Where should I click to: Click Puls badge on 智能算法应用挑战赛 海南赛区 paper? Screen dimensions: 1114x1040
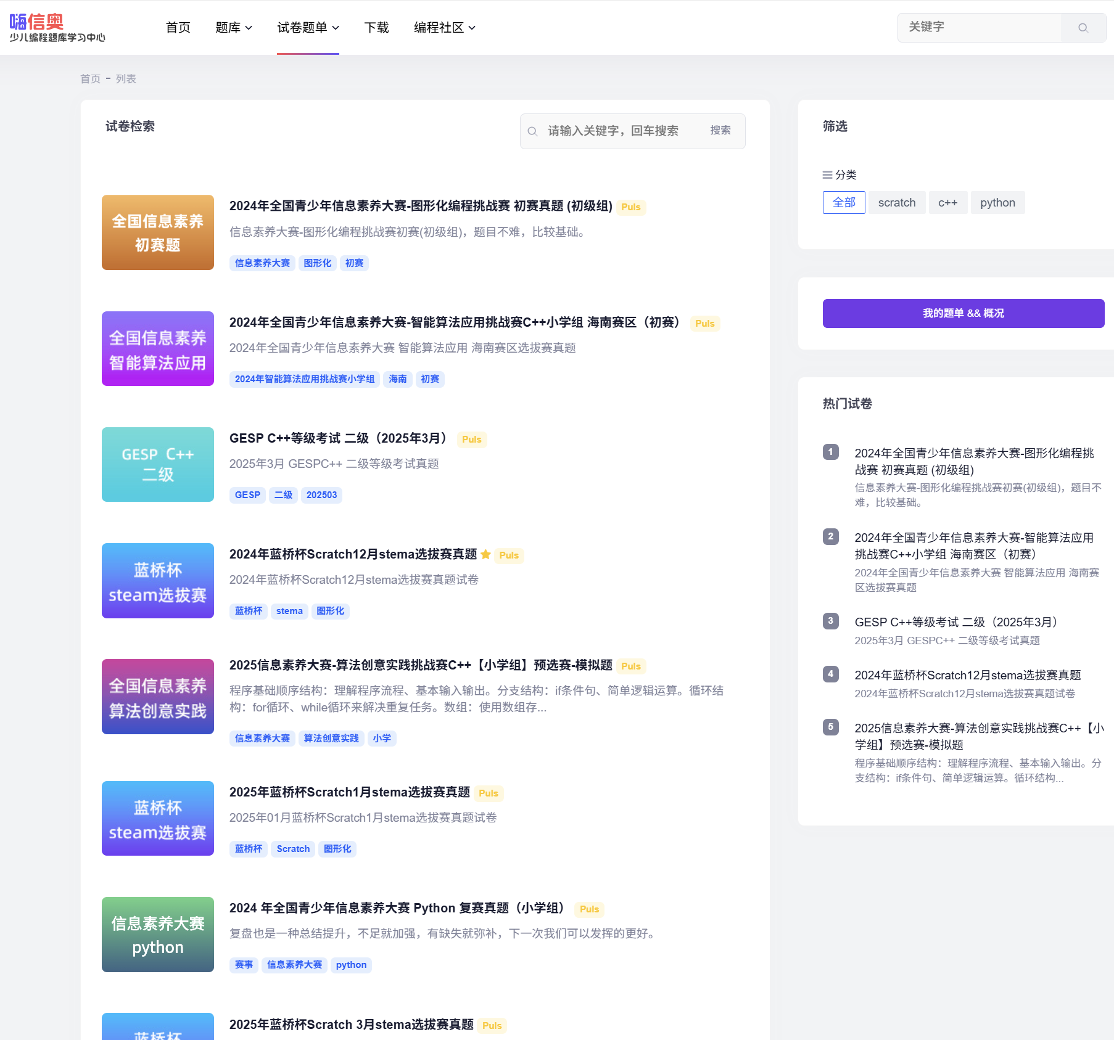704,324
